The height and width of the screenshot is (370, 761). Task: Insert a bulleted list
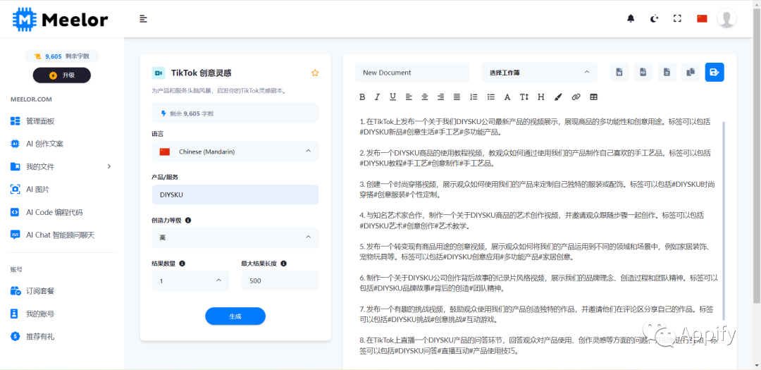(490, 97)
